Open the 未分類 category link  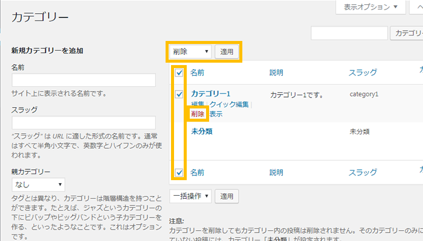pyautogui.click(x=201, y=131)
